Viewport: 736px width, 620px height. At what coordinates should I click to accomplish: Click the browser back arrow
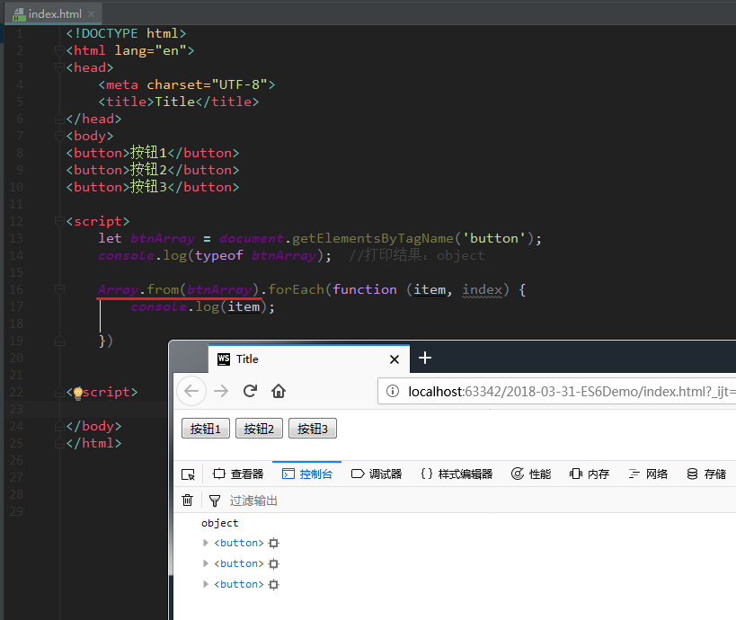191,391
